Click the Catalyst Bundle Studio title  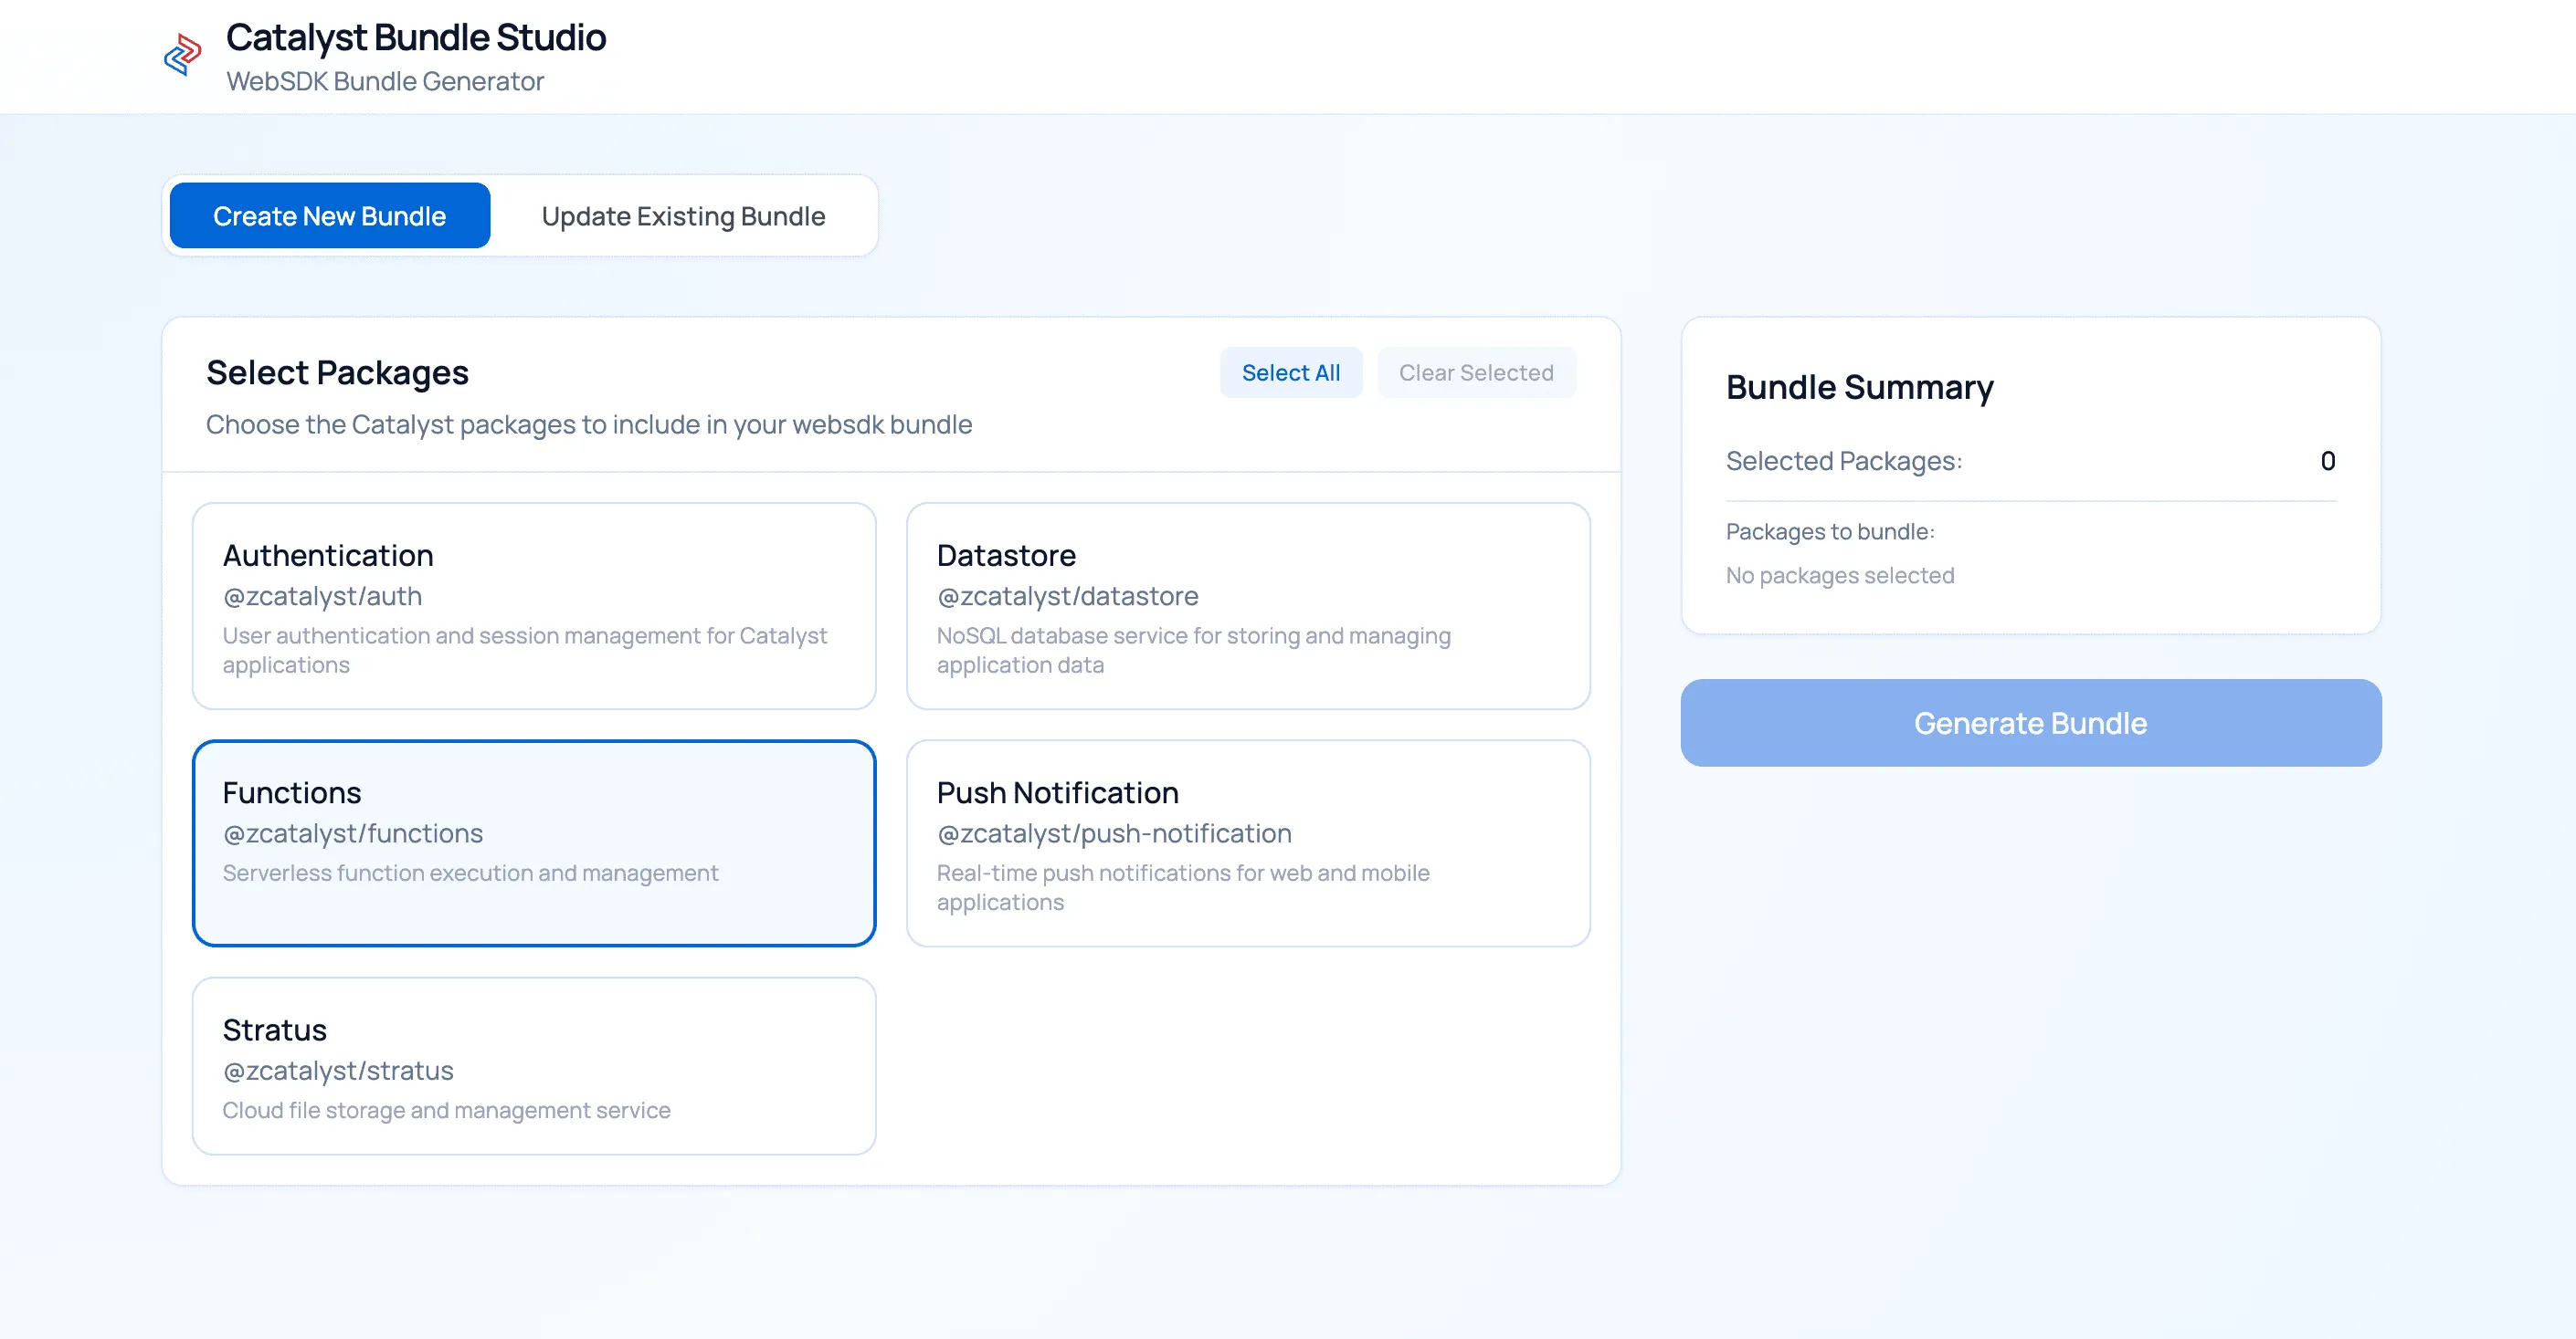coord(416,38)
